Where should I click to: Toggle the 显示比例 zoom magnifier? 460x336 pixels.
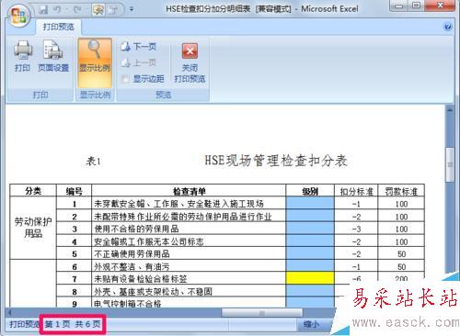point(95,63)
